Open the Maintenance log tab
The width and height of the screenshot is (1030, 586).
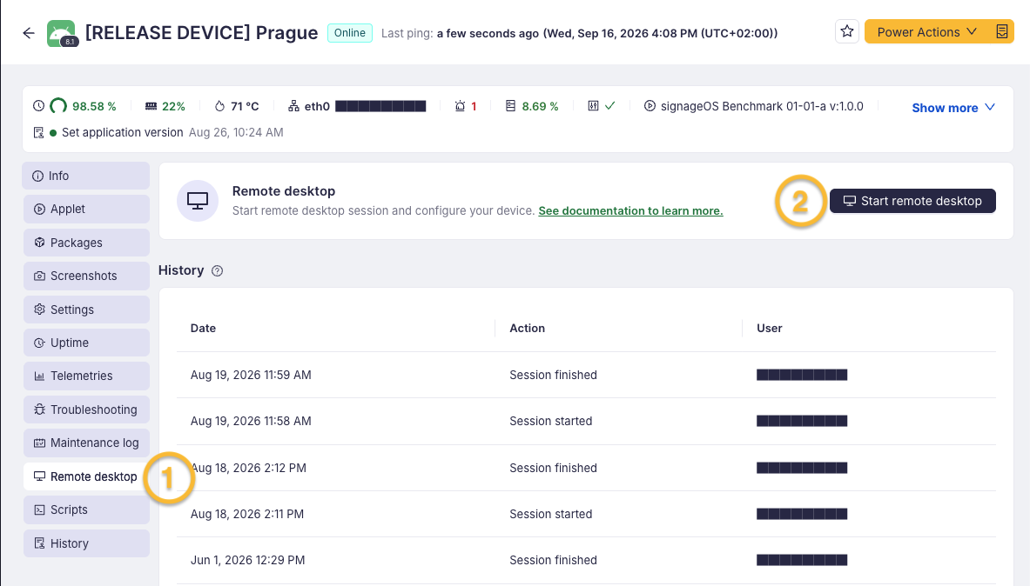(86, 443)
